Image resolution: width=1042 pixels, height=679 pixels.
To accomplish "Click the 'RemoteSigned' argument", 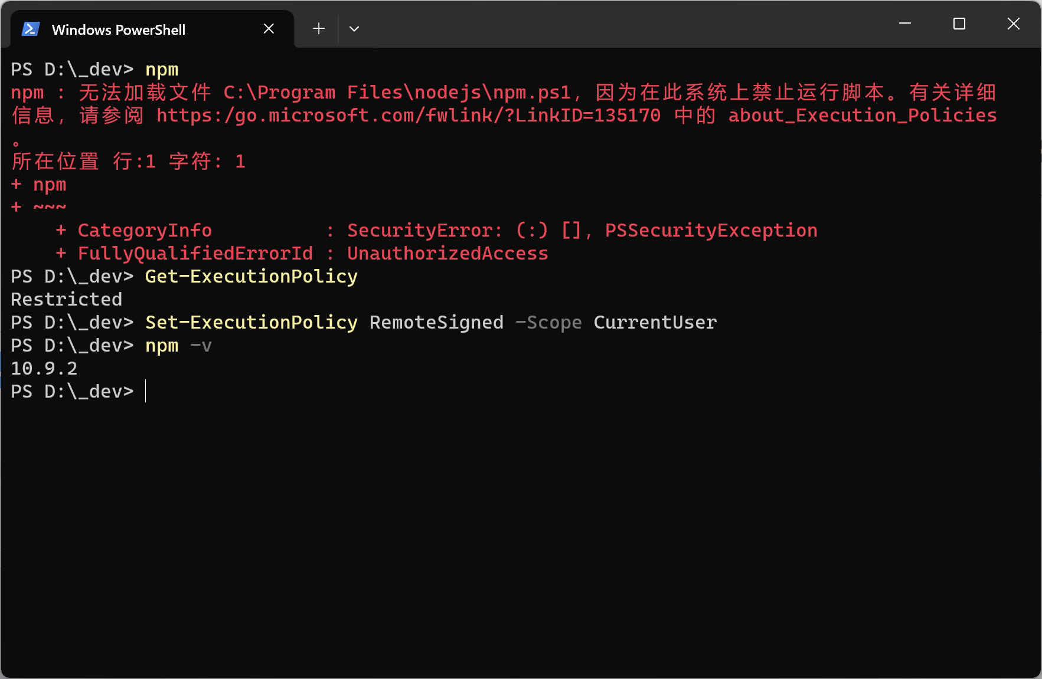I will [x=437, y=322].
